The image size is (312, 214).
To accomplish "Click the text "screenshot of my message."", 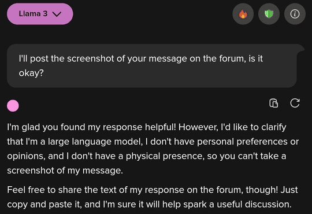I will (65, 171).
